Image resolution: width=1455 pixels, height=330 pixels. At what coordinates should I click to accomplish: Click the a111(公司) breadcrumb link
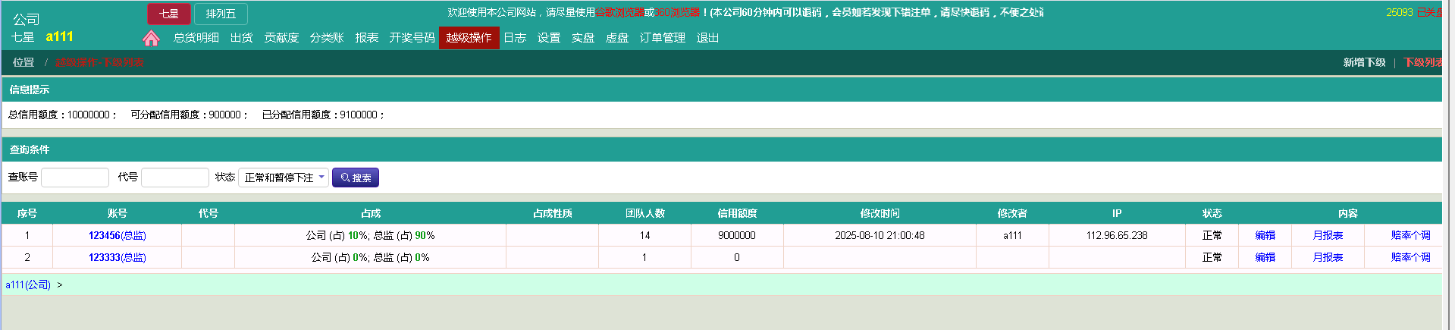coord(28,284)
